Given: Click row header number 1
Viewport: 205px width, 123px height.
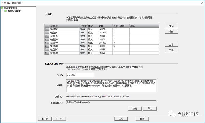Looking at the screenshot, I should [x=47, y=29].
